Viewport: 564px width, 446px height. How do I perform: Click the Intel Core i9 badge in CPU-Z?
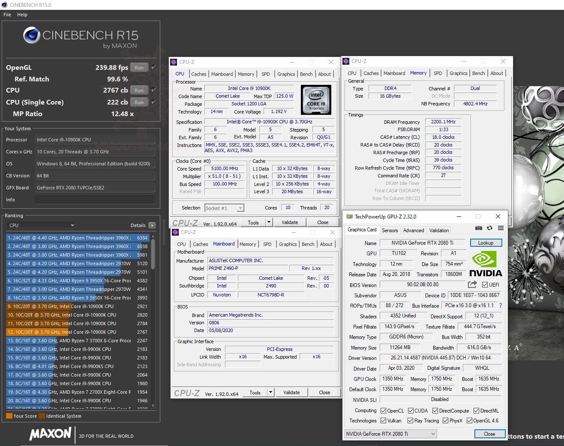click(x=316, y=100)
